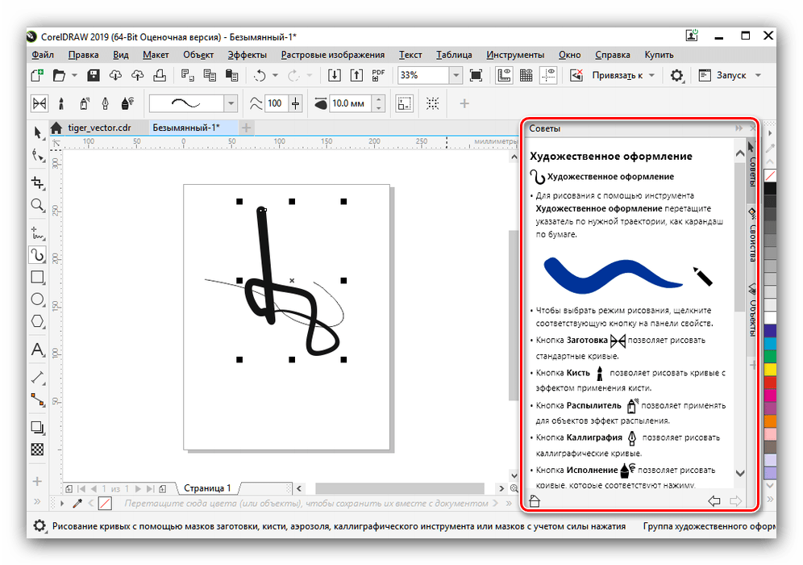This screenshot has height=565, width=803.
Task: Choose the Rectangle tool
Action: tap(37, 278)
